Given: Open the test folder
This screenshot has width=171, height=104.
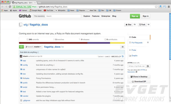Looking at the screenshot, I should pyautogui.click(x=24, y=92).
